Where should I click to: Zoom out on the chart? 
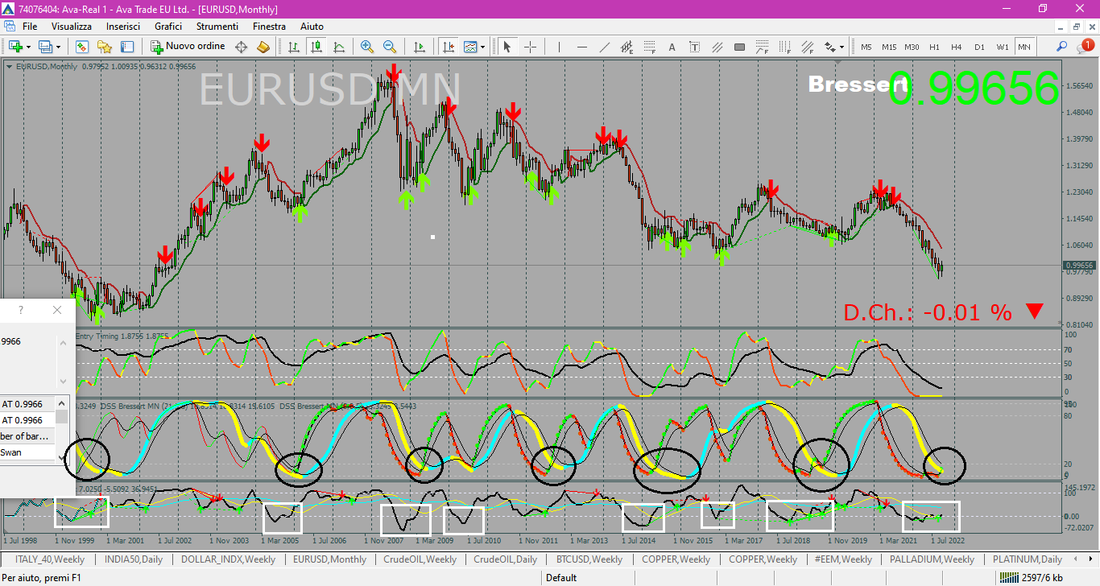(390, 47)
